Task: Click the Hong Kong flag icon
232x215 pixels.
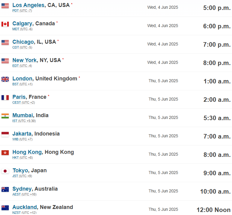Action: (x=5, y=153)
